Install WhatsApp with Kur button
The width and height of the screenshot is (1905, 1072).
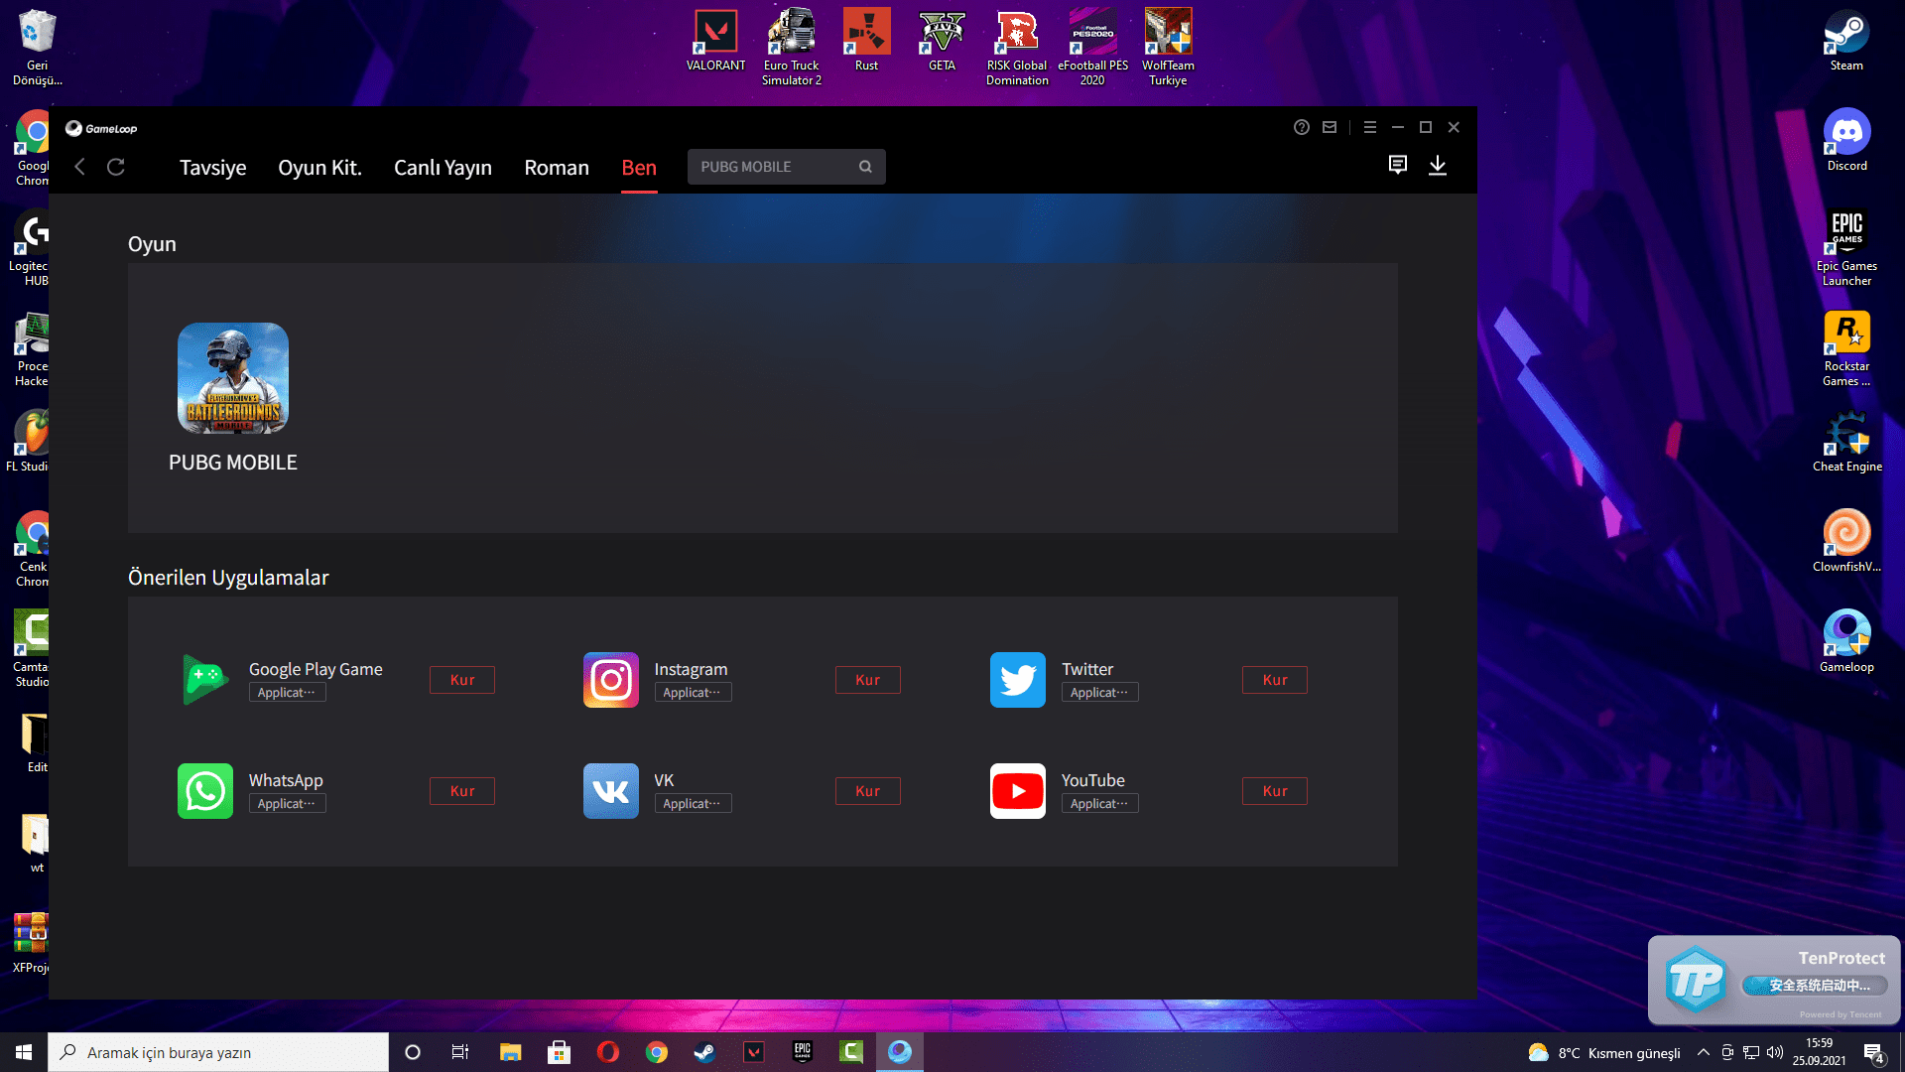tap(462, 791)
